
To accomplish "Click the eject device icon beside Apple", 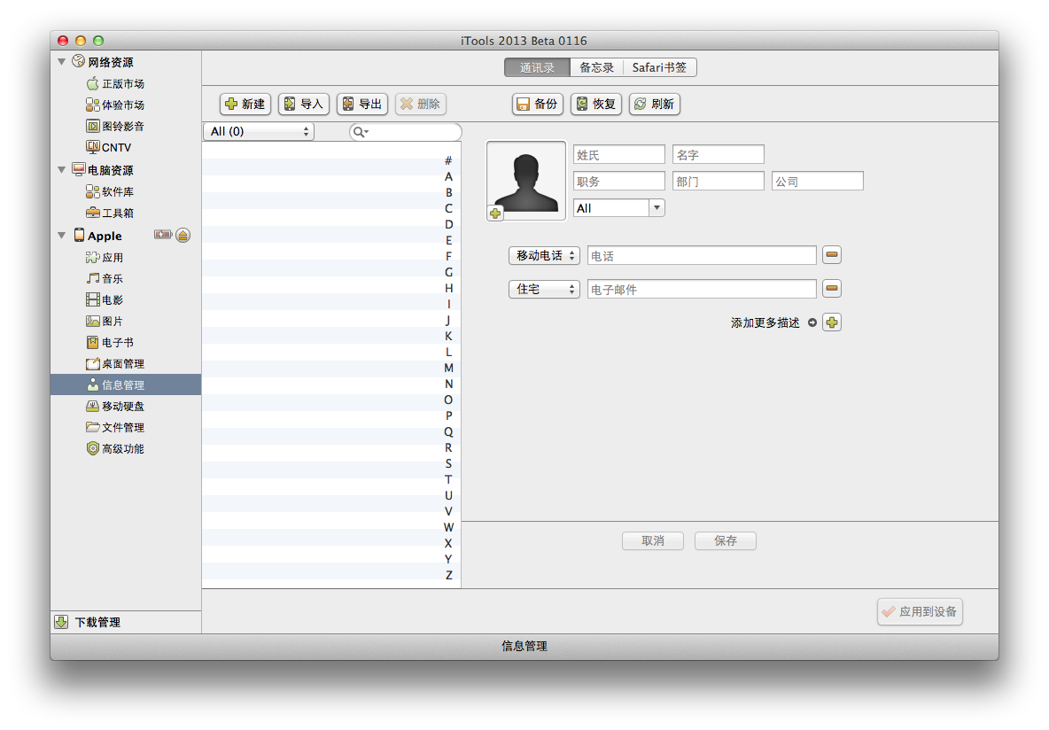I will (x=183, y=236).
